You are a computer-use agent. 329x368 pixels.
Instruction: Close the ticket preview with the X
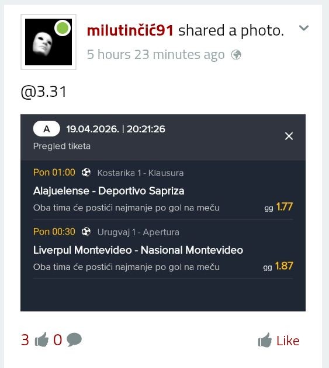tap(289, 136)
